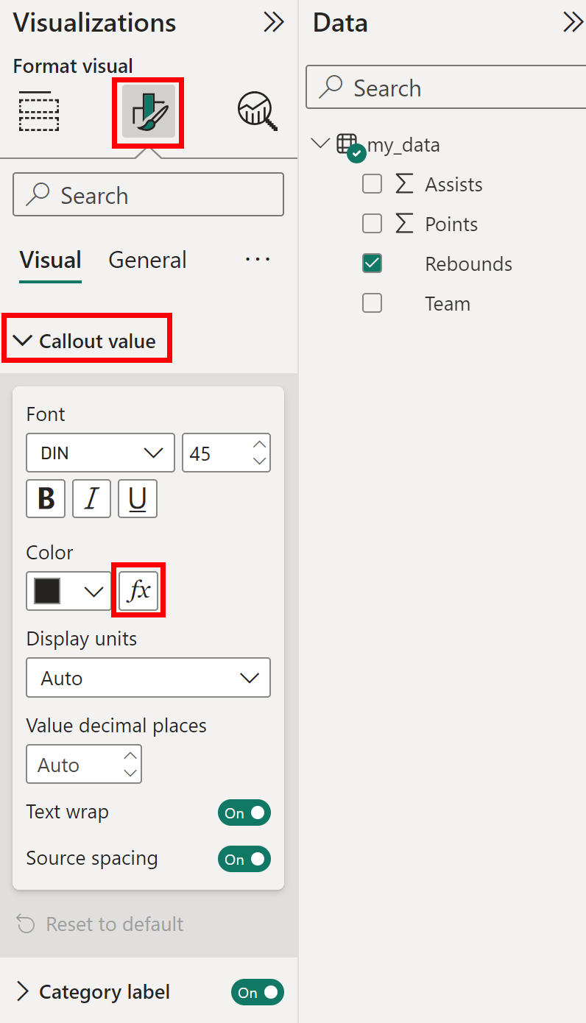Turn off the Text wrap toggle
The width and height of the screenshot is (586, 1023).
click(x=244, y=813)
